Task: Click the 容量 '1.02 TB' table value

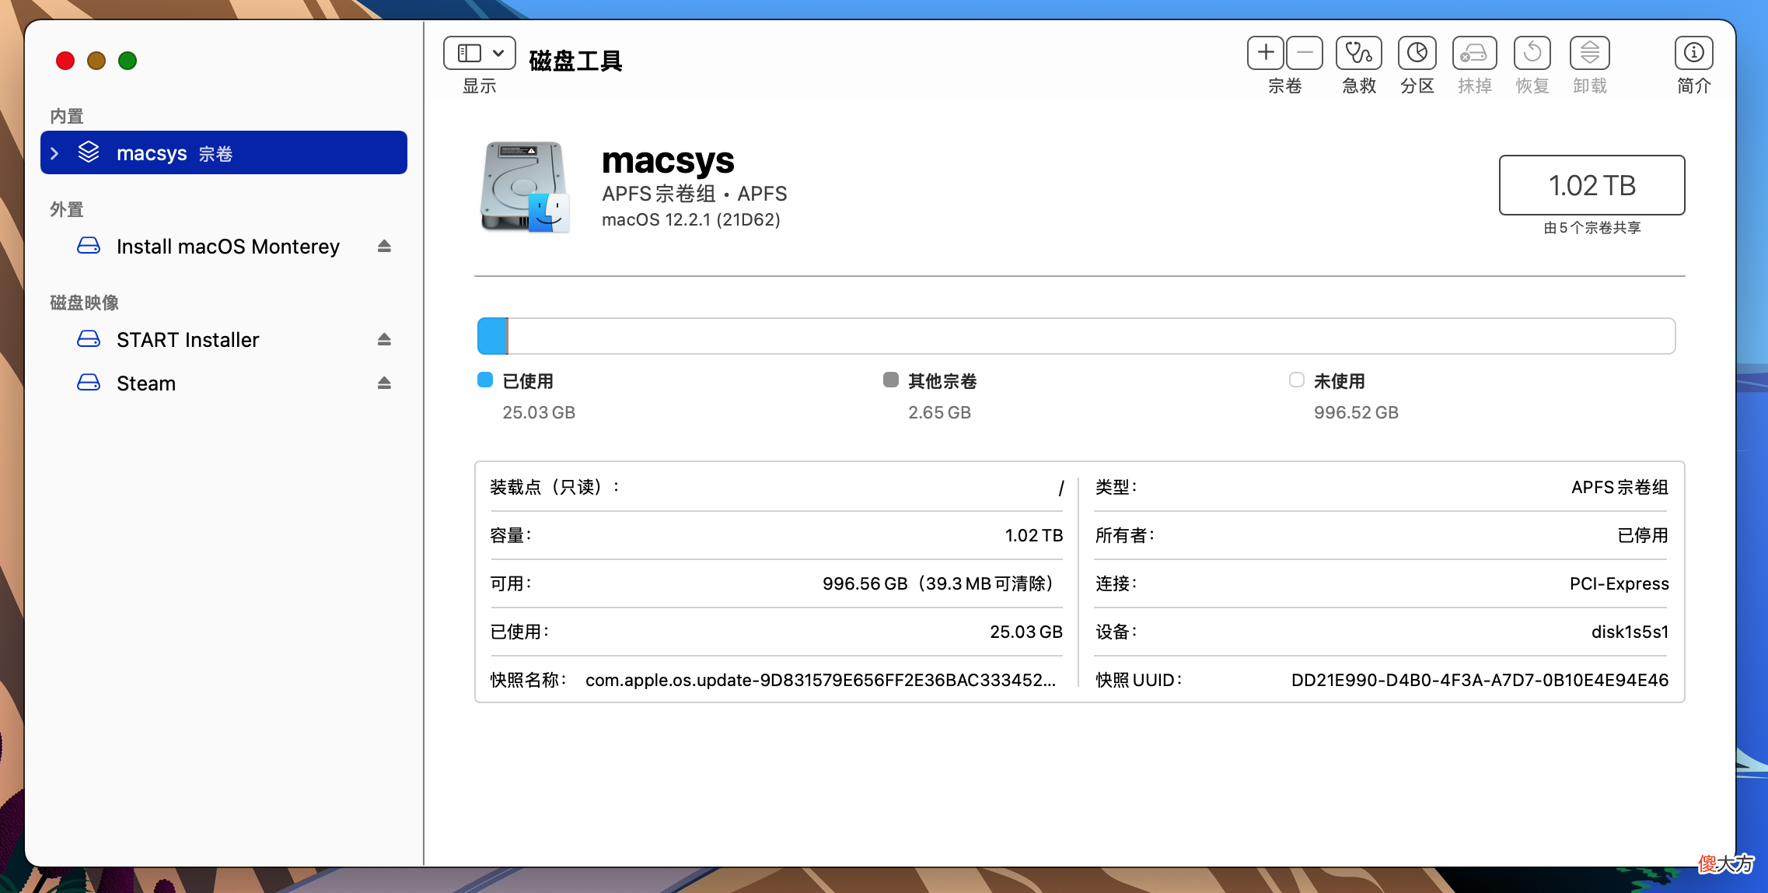Action: click(x=1033, y=535)
